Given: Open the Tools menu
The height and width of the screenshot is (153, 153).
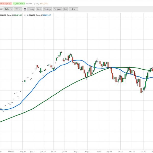Looking at the screenshot, I should pos(39,9).
